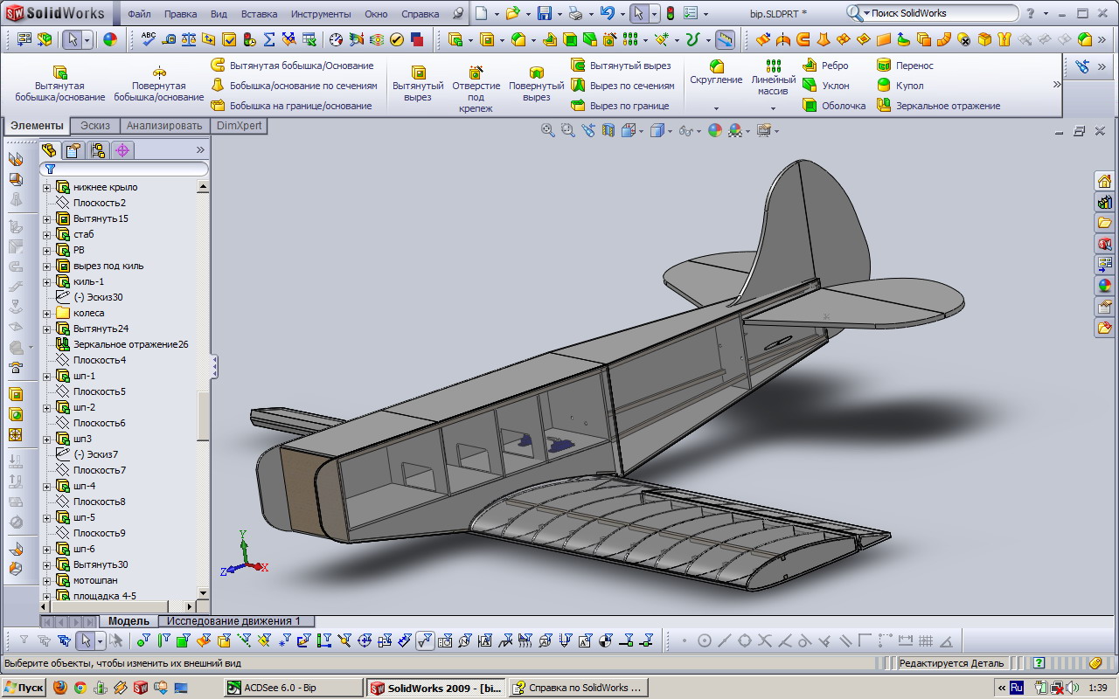
Task: Switch to Анализировать tab
Action: pos(164,126)
